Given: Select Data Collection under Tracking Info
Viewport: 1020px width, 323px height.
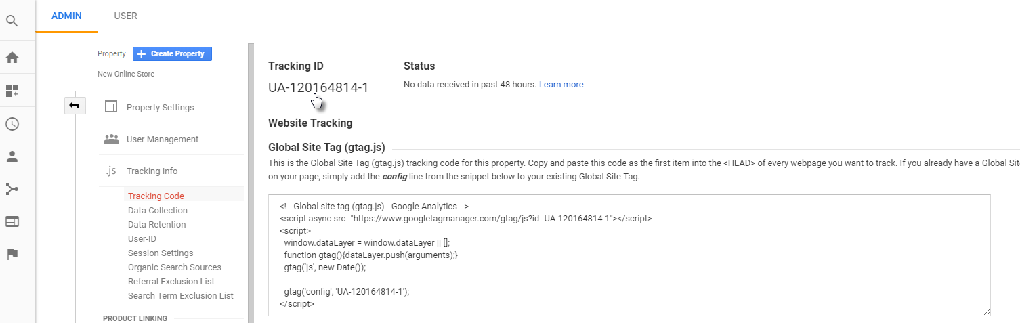Looking at the screenshot, I should [158, 210].
